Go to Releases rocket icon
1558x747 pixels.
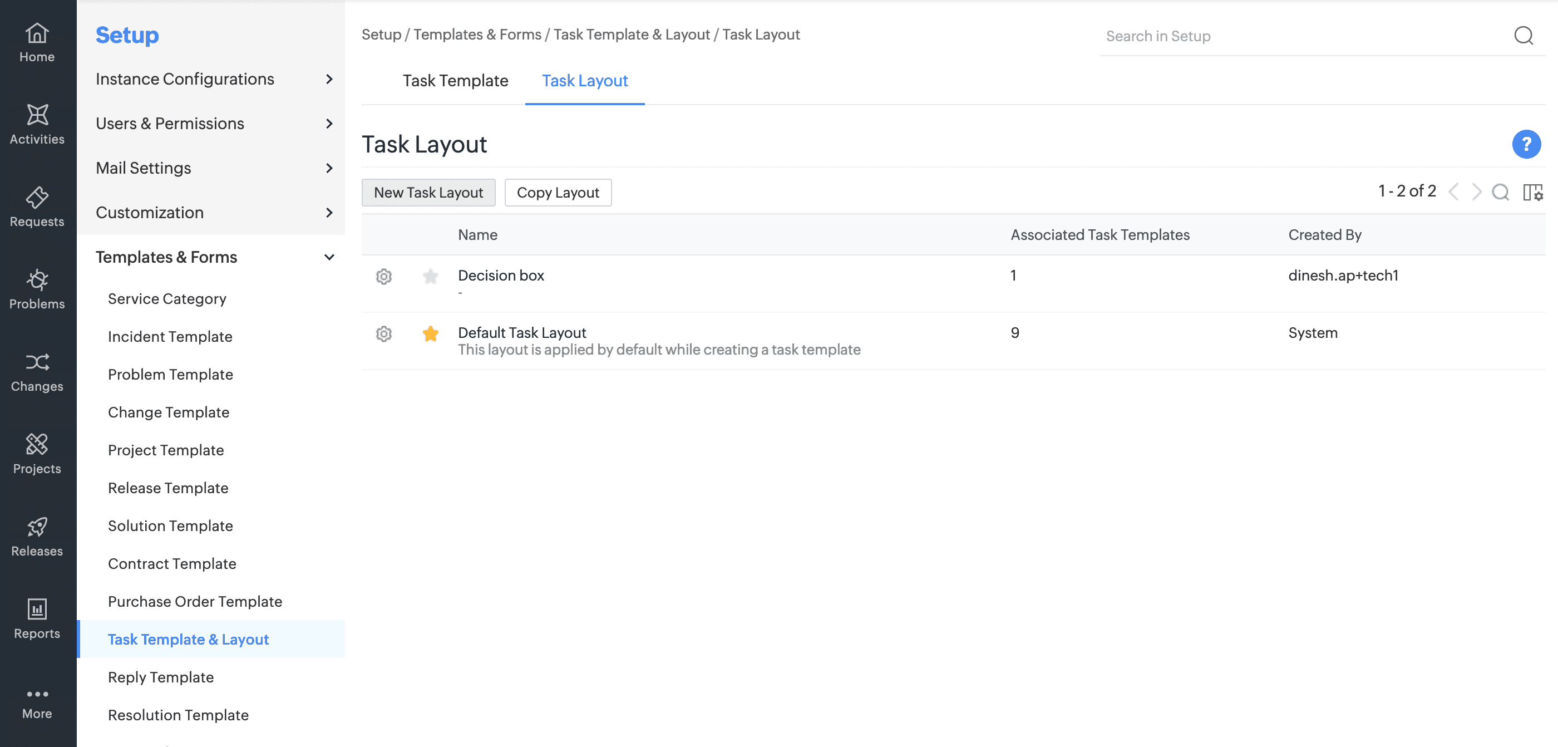point(37,527)
